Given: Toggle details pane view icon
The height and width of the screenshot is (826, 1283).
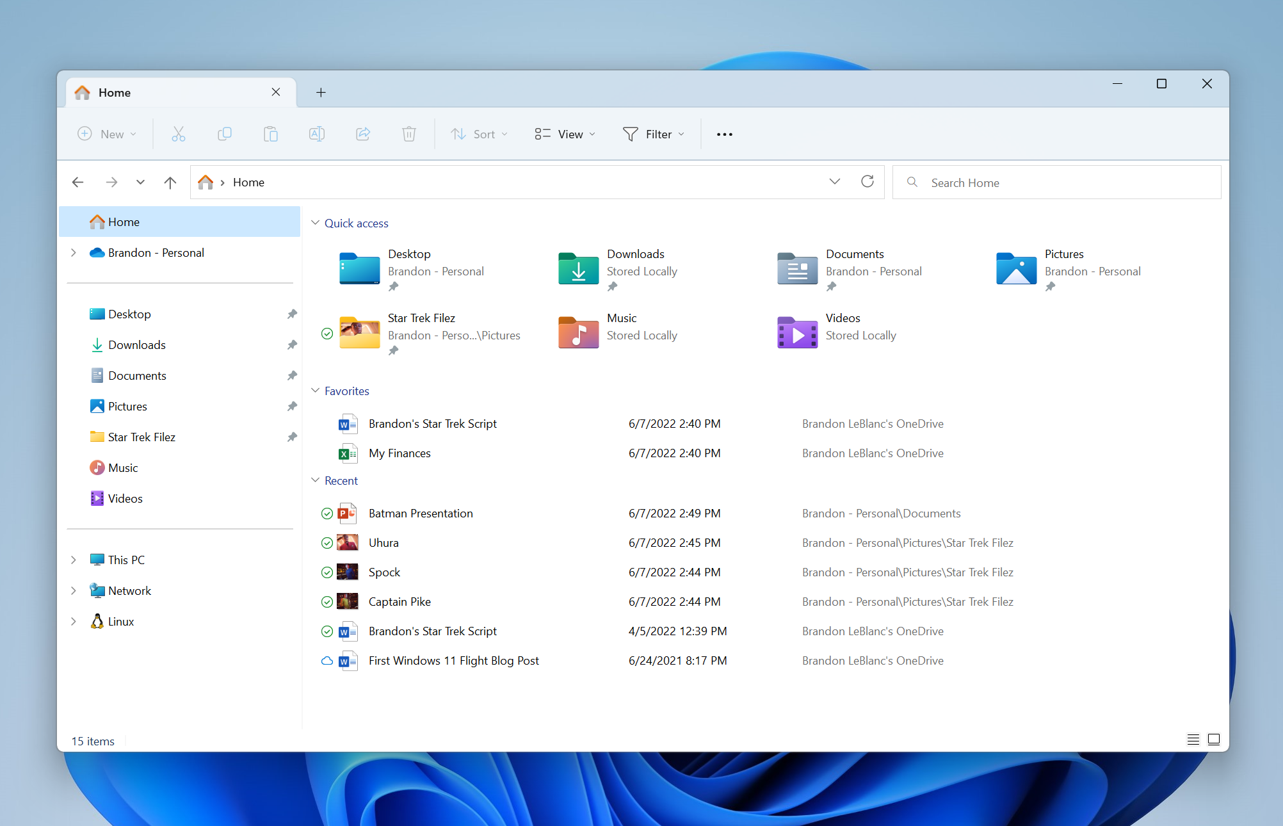Looking at the screenshot, I should (1214, 739).
